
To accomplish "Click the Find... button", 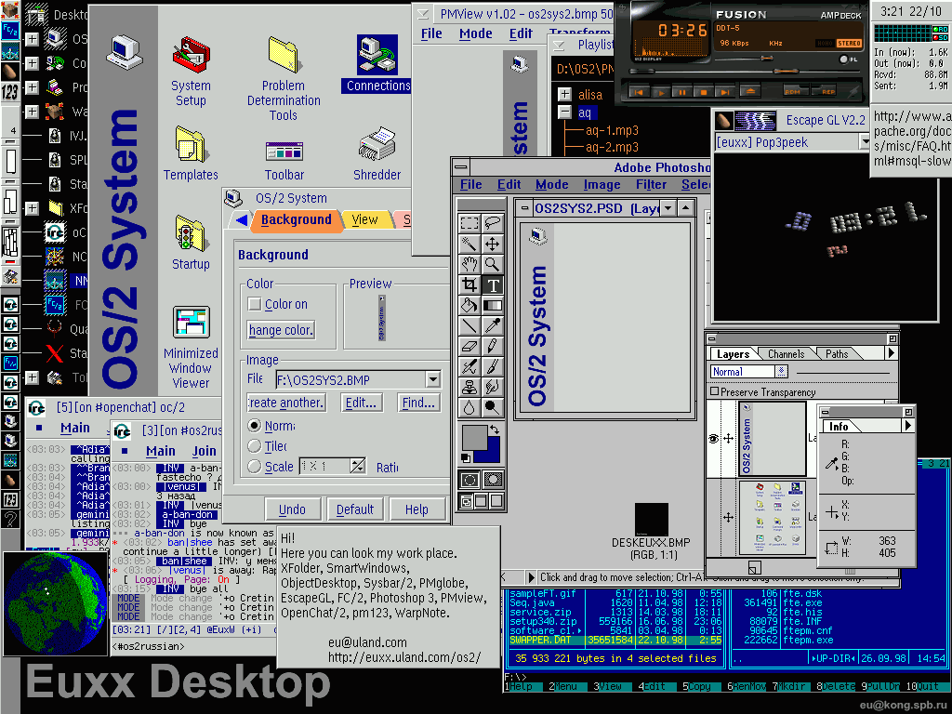I will pyautogui.click(x=418, y=403).
